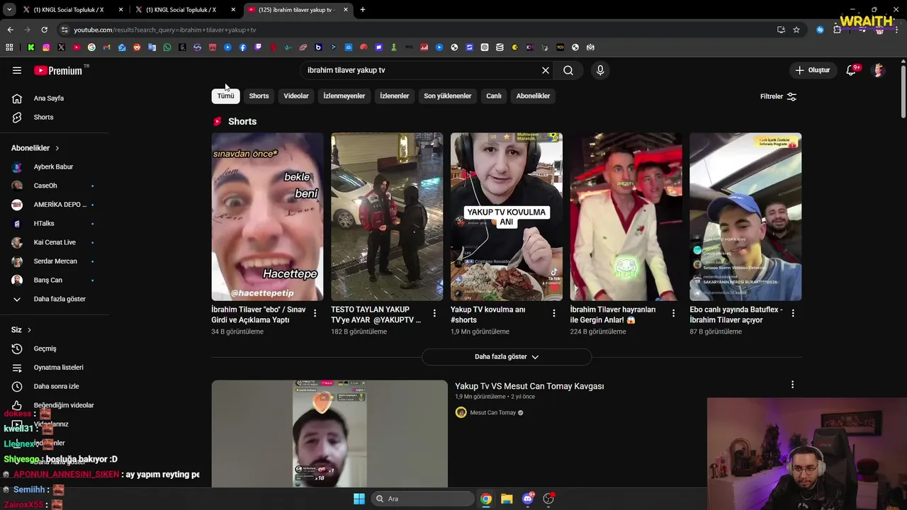This screenshot has width=907, height=510.
Task: Select the Videolar filter chip
Action: pos(296,96)
